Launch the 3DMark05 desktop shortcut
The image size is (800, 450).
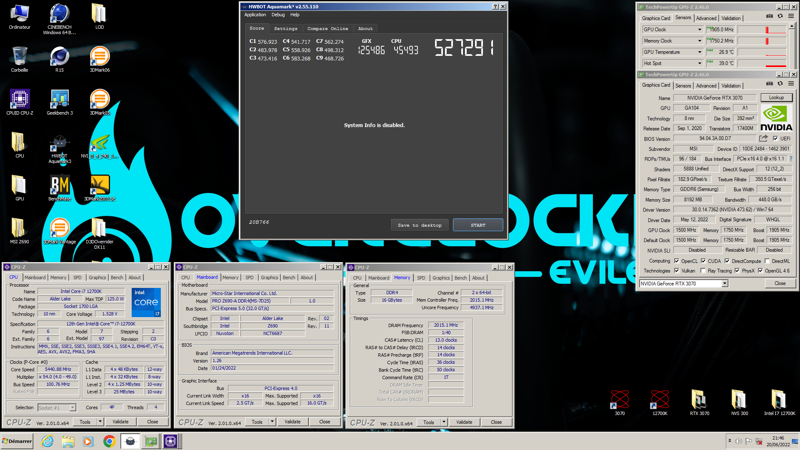point(100,102)
